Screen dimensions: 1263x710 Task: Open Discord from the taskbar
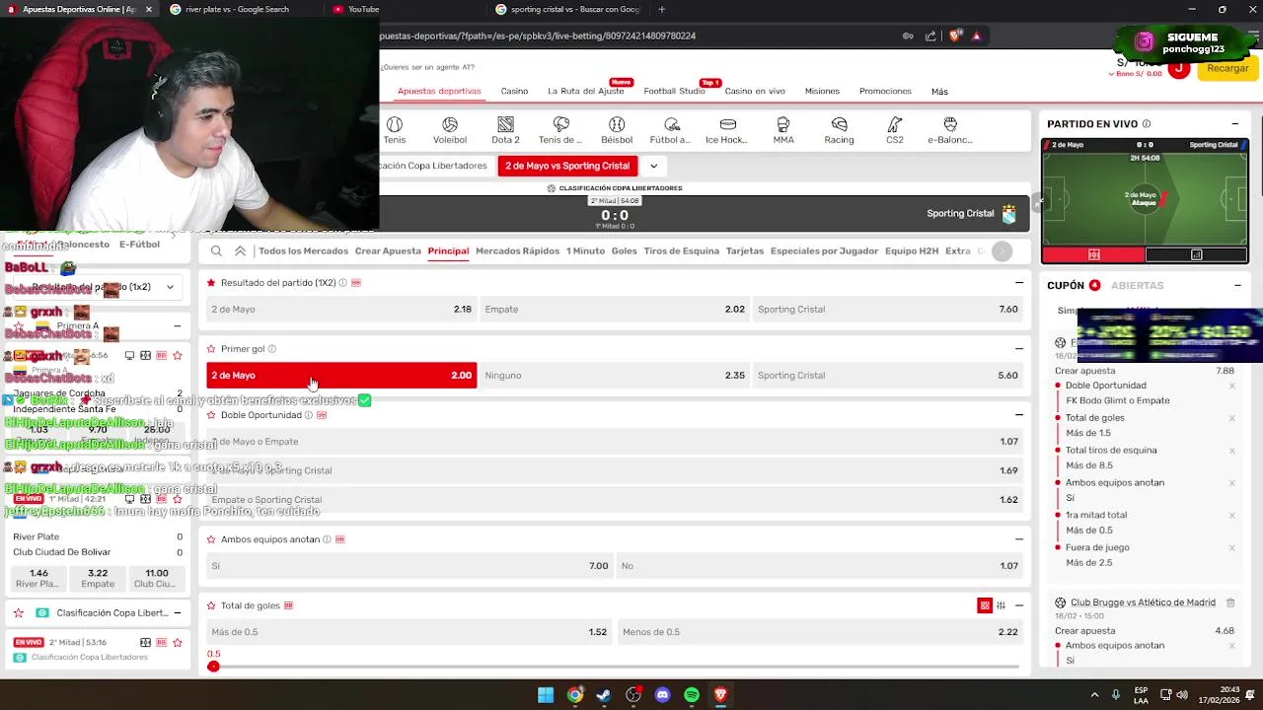[662, 695]
